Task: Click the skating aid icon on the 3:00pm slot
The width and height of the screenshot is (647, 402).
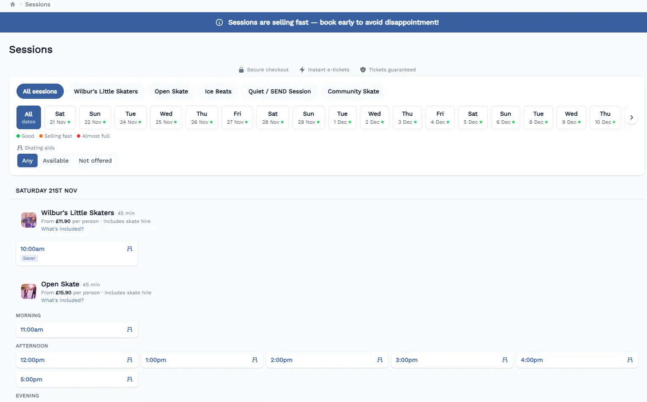Action: click(x=505, y=360)
